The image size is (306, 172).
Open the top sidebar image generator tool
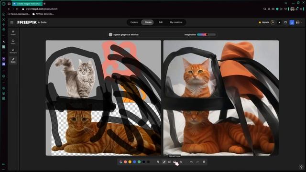click(x=13, y=32)
